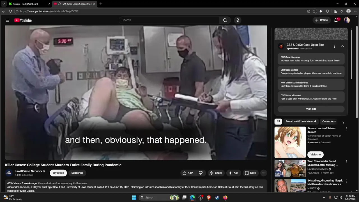This screenshot has width=359, height=202.
Task: Open browser favorites list icon
Action: coord(342,11)
